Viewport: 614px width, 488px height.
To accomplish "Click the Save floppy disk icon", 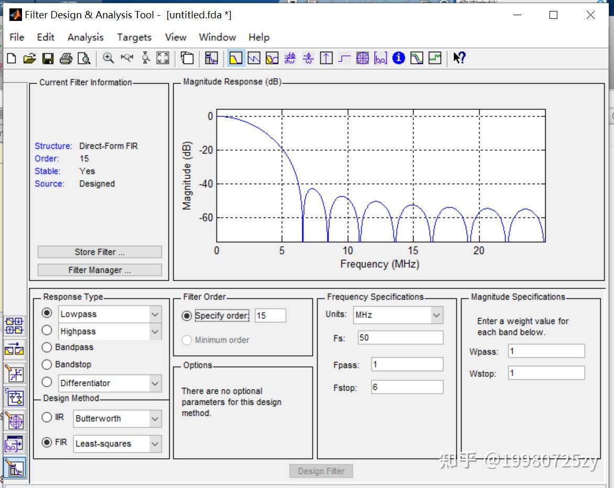I will pyautogui.click(x=48, y=58).
